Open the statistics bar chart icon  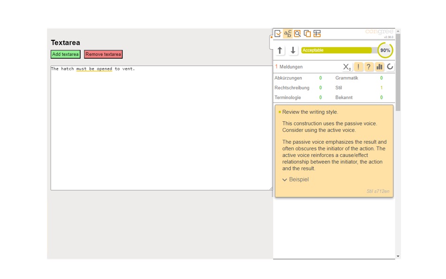point(380,67)
